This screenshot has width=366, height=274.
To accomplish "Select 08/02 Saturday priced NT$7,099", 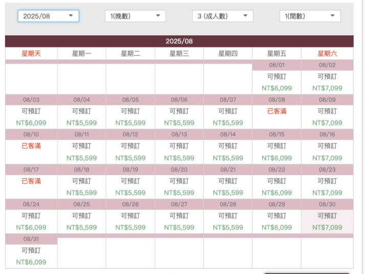I will (x=327, y=82).
